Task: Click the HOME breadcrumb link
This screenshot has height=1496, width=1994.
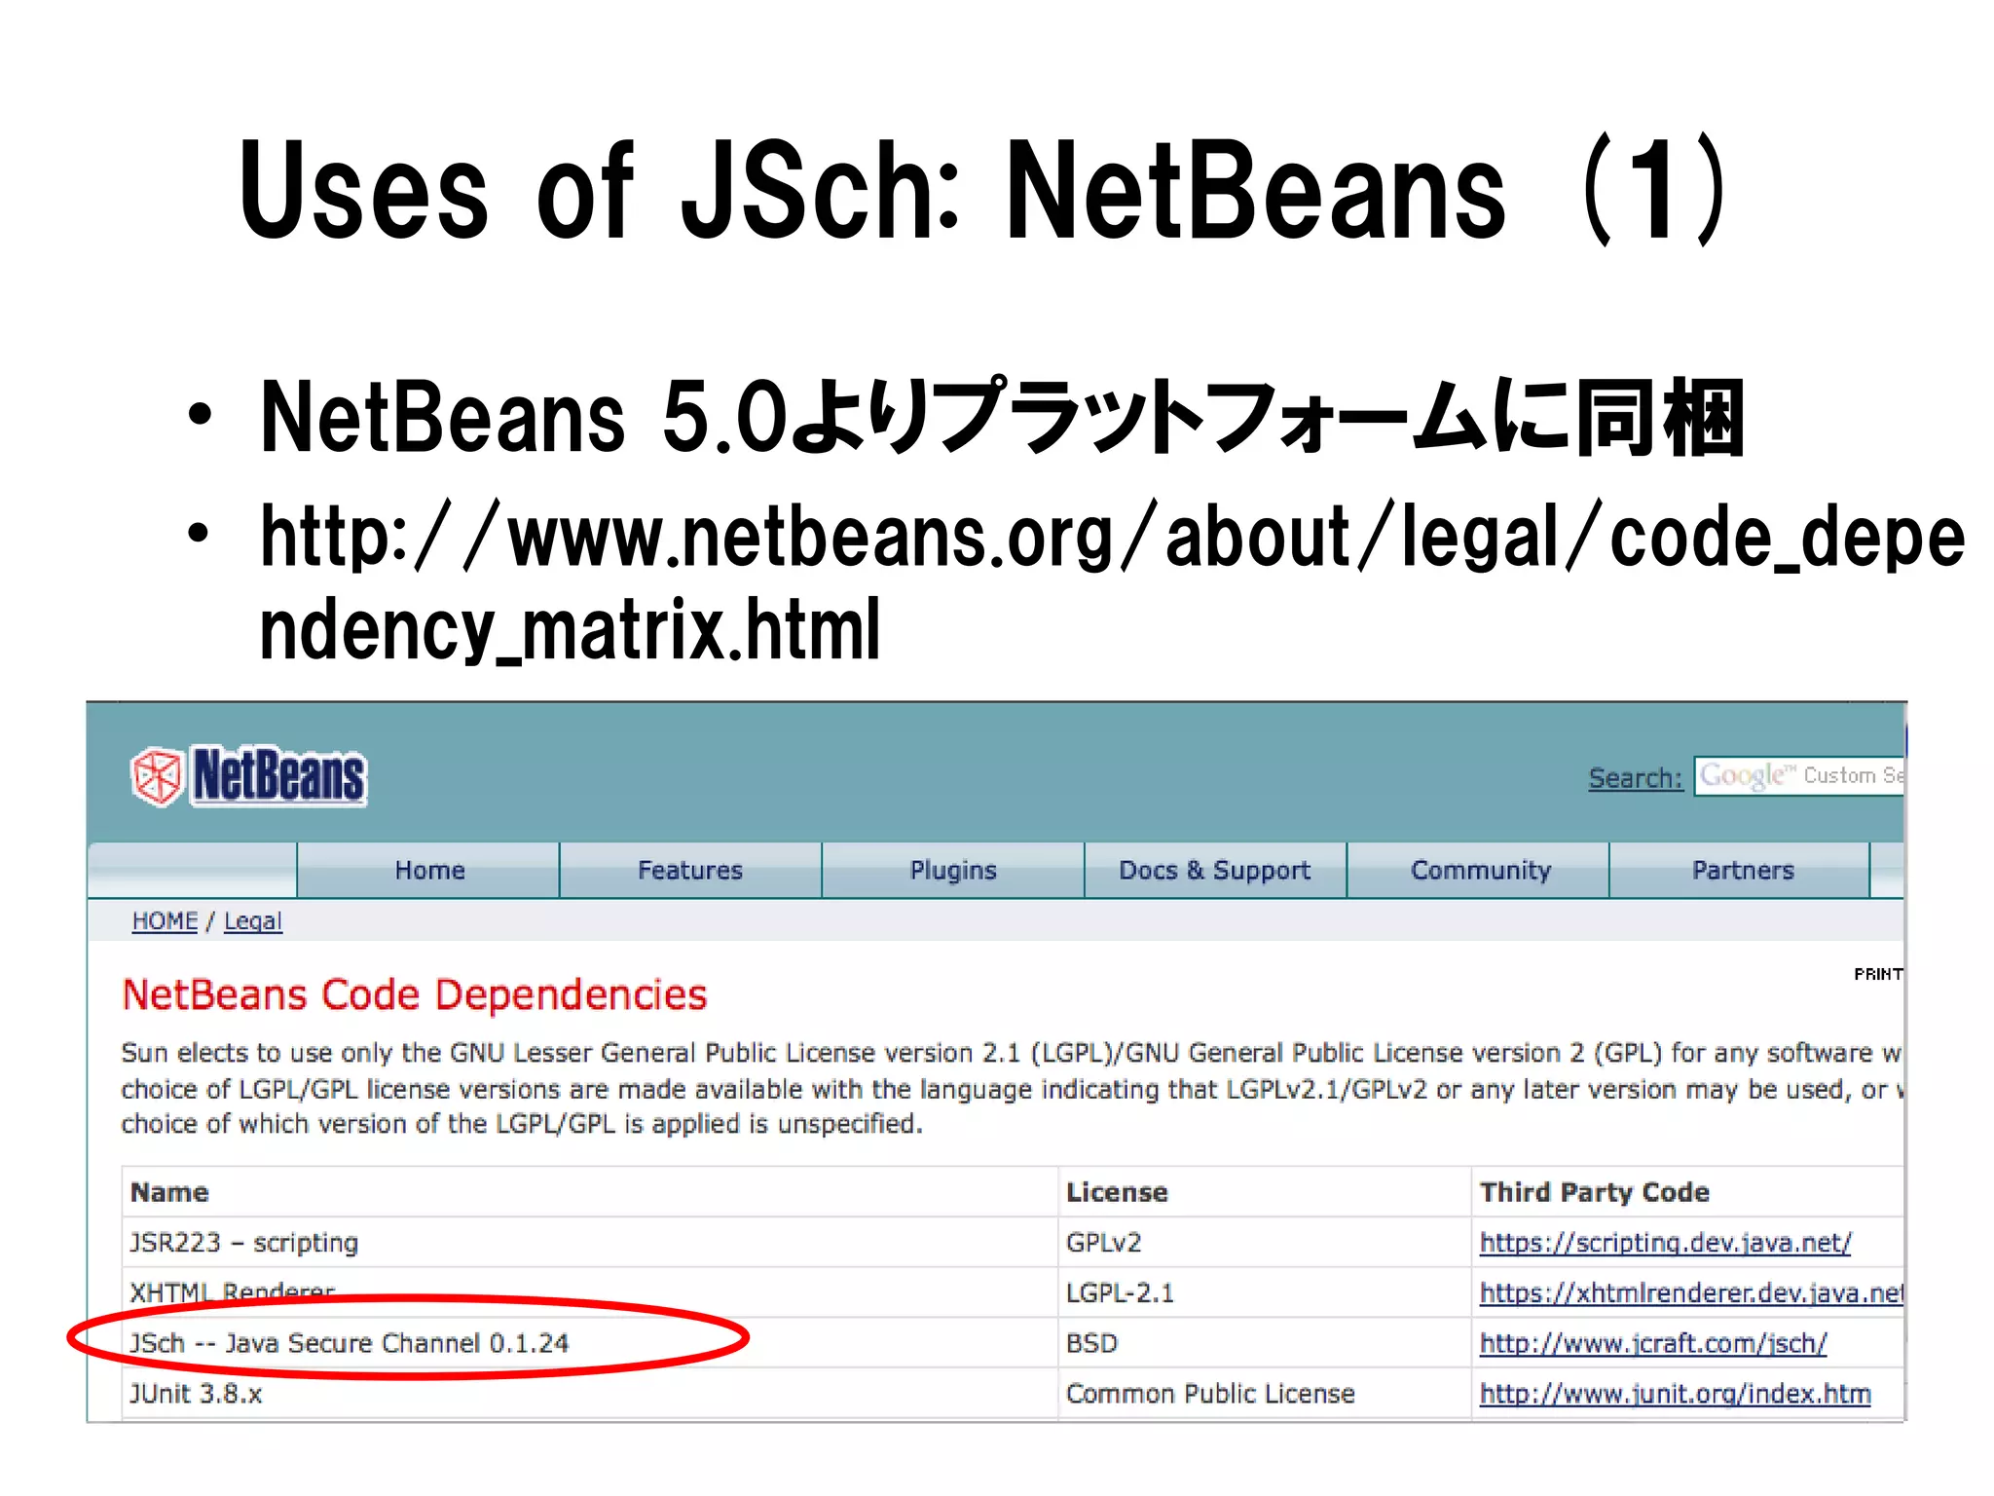Action: point(165,920)
